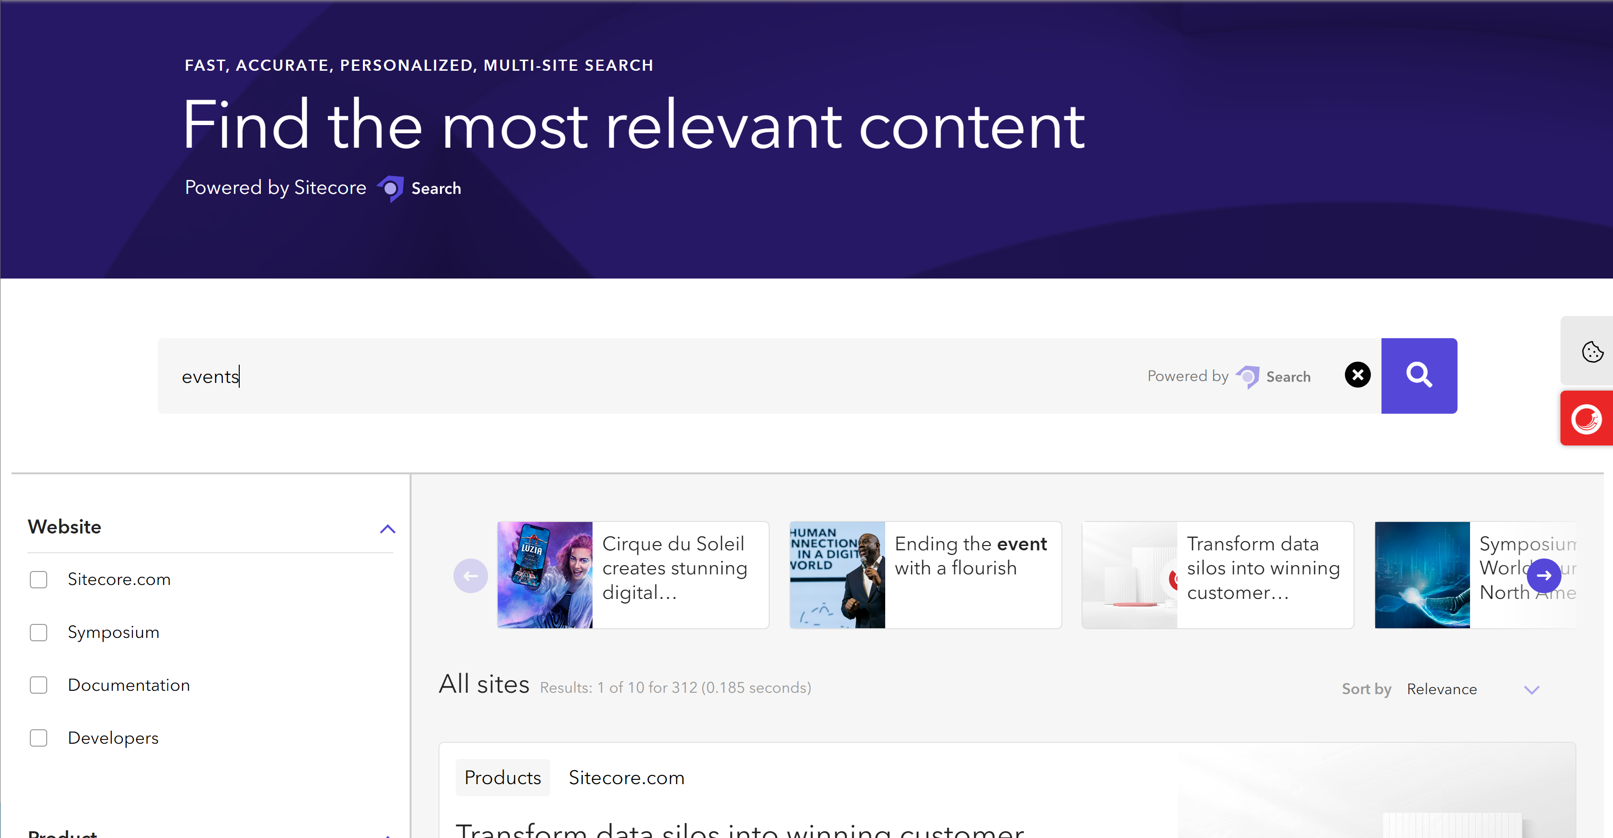Click the blue Symposium card thumbnail
Image resolution: width=1613 pixels, height=838 pixels.
pyautogui.click(x=1422, y=575)
